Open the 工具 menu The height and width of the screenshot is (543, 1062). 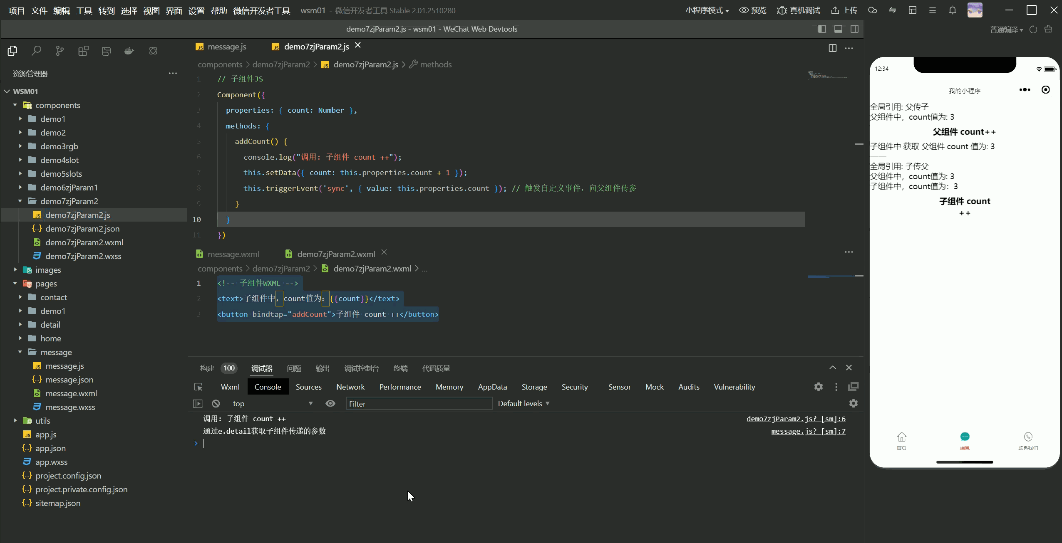pyautogui.click(x=84, y=11)
